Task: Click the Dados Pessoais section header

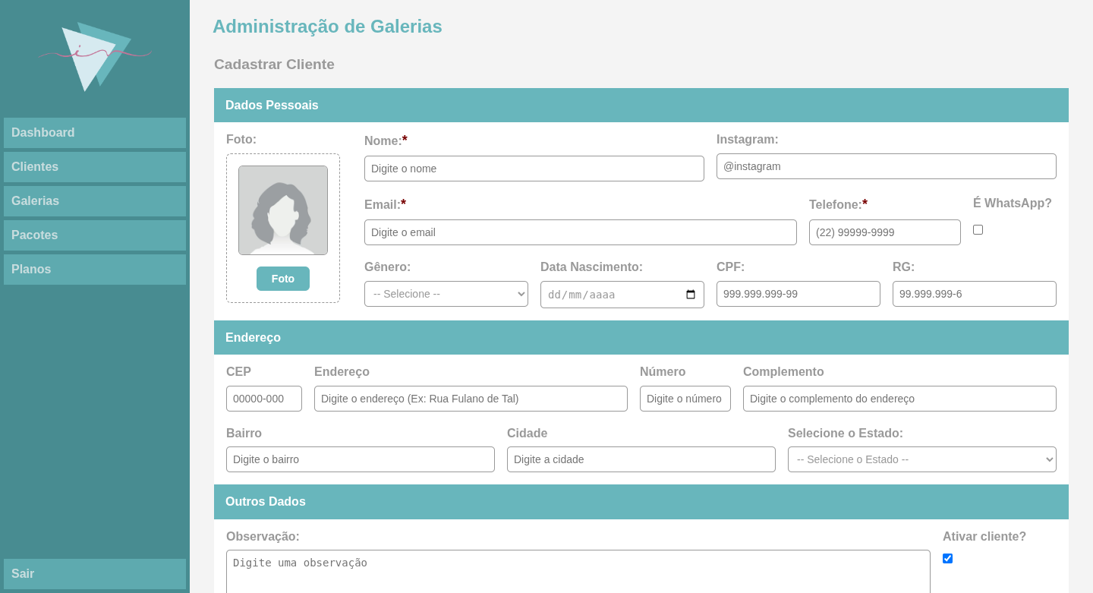Action: pos(641,106)
